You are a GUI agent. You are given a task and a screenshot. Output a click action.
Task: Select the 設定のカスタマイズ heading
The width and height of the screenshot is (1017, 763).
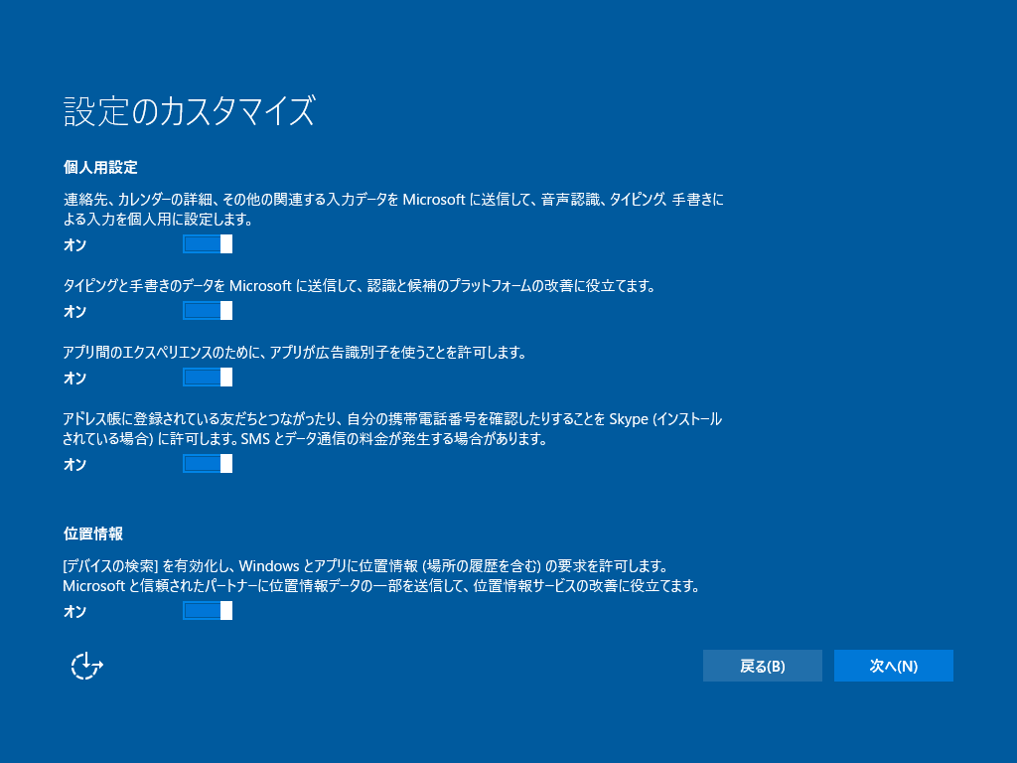pos(190,111)
